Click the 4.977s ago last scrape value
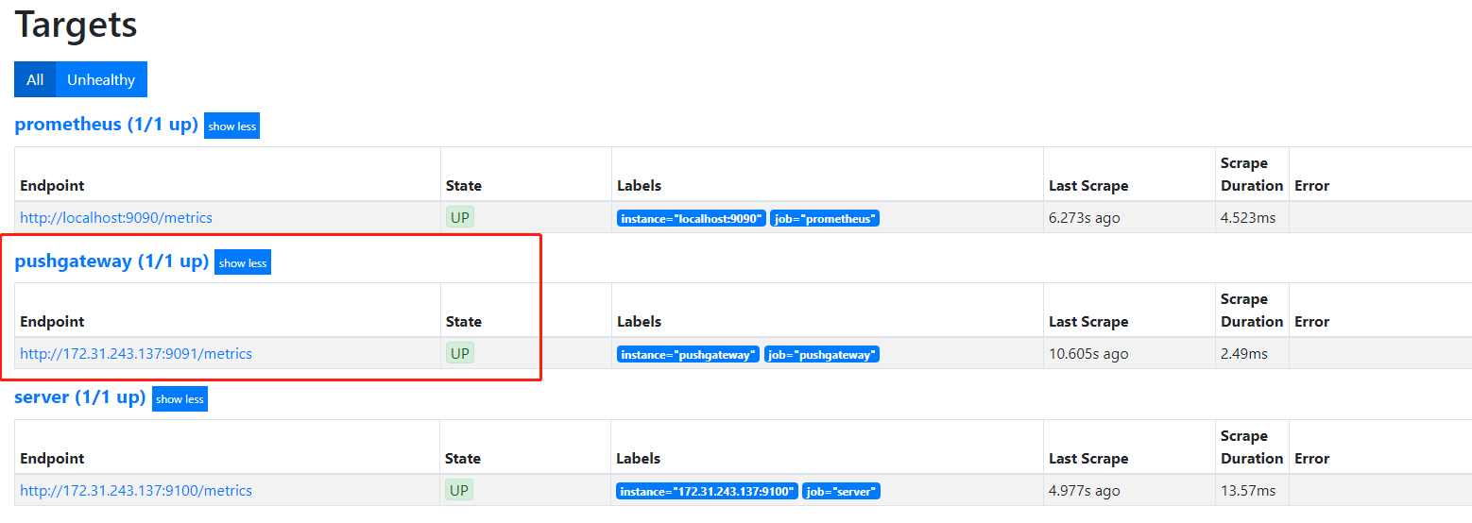The width and height of the screenshot is (1472, 523). (x=1085, y=491)
